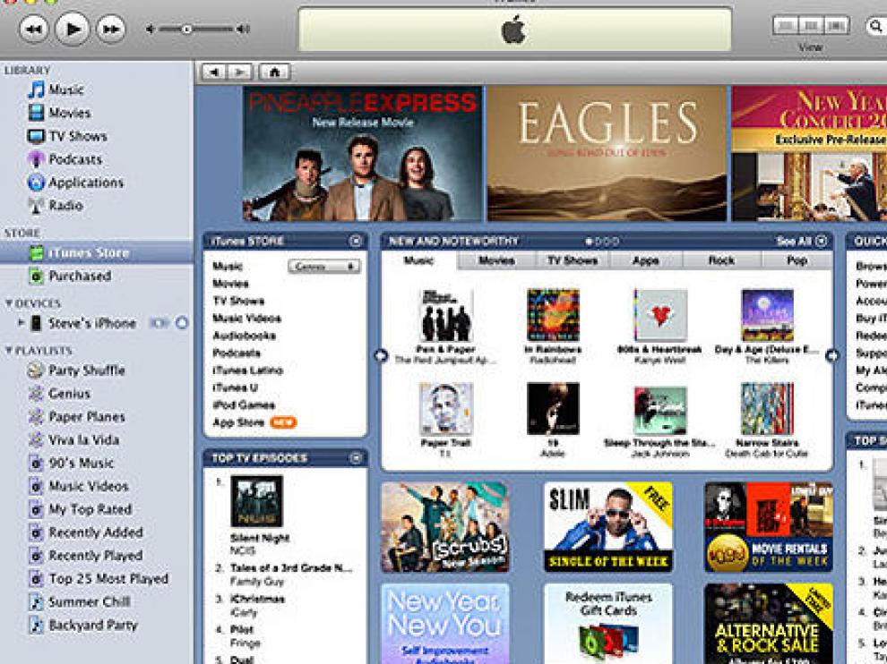The height and width of the screenshot is (664, 887).
Task: Open Applications in sidebar
Action: [75, 182]
